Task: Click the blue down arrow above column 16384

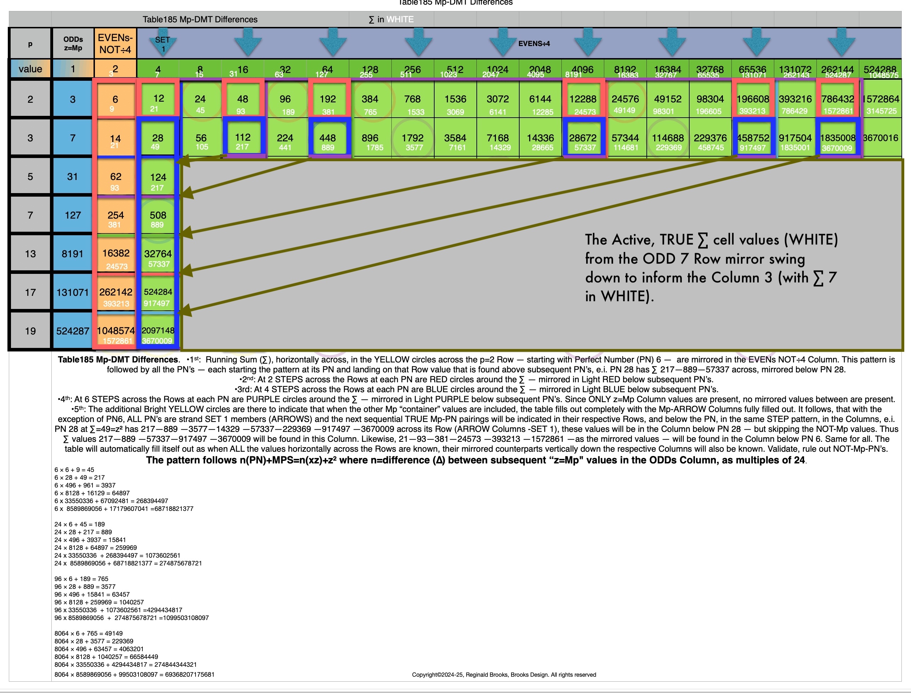Action: coord(672,43)
